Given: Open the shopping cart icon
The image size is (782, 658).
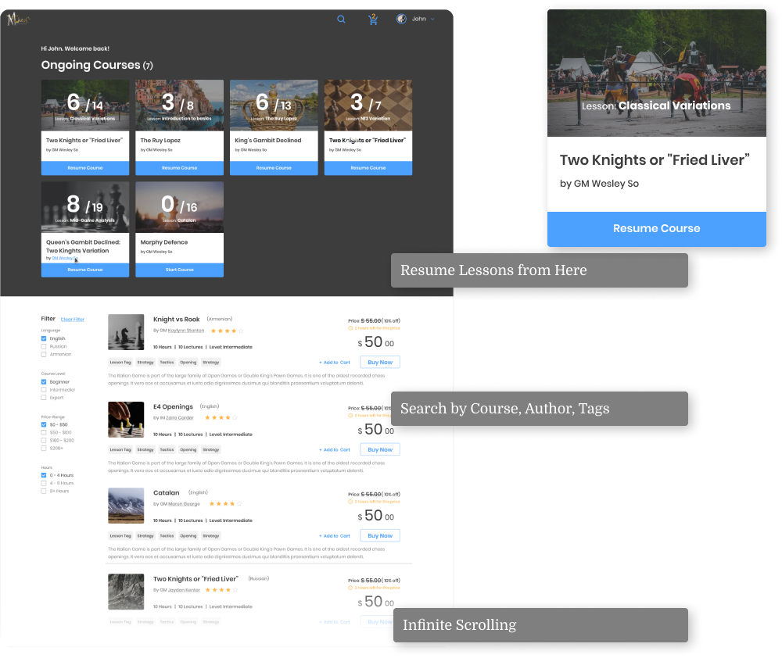Looking at the screenshot, I should point(372,20).
